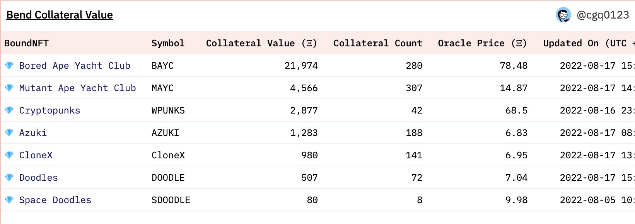This screenshot has width=635, height=224.
Task: Open the @cgq0123 author profile link
Action: click(603, 15)
